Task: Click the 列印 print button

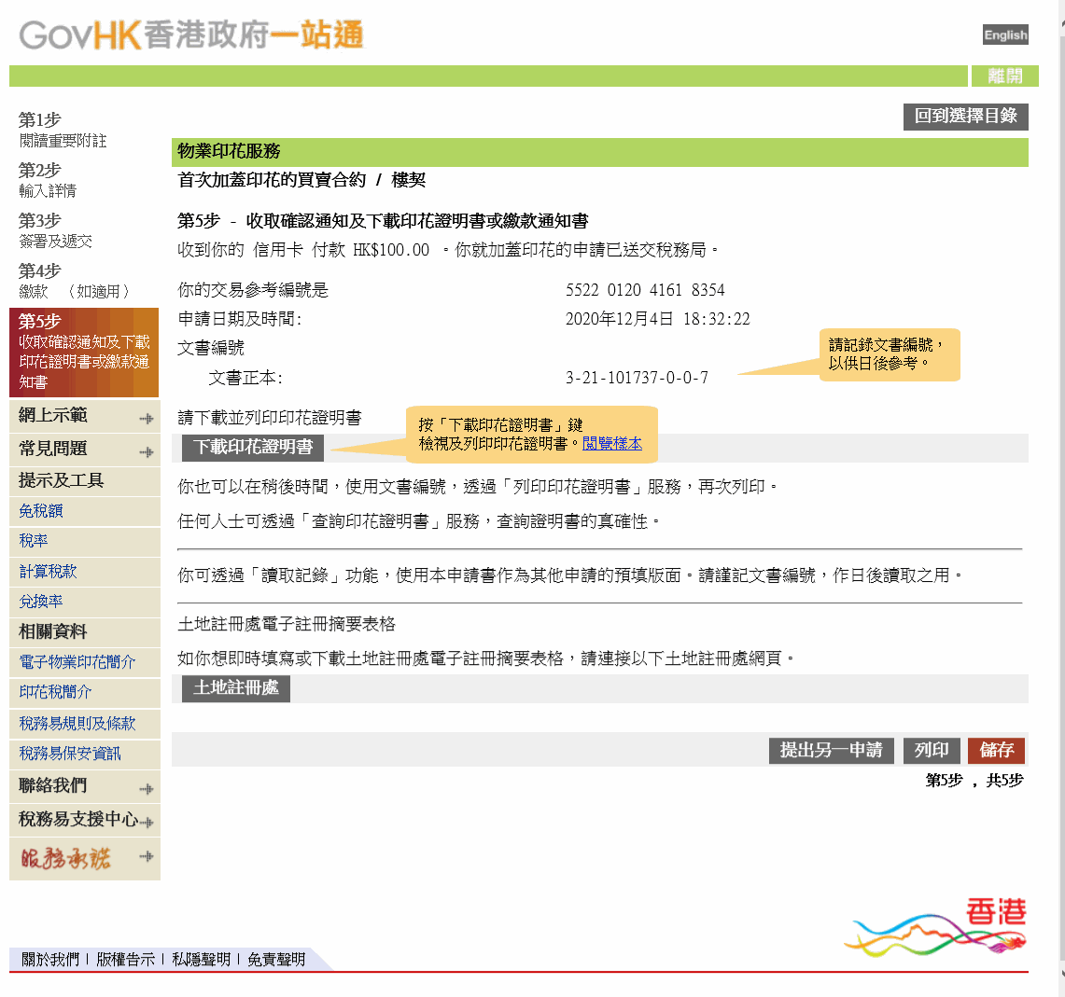Action: pos(932,750)
